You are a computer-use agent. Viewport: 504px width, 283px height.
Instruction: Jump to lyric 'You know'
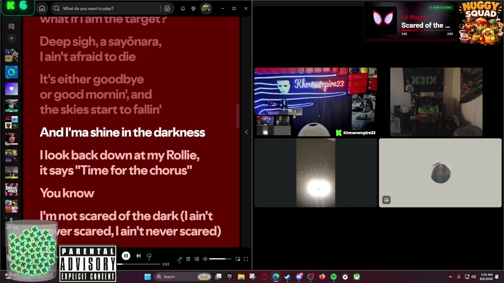67,193
